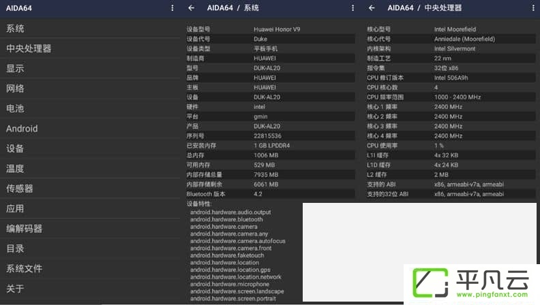Select platform value gmin
Viewport: 540px width, 305px height.
coord(260,116)
